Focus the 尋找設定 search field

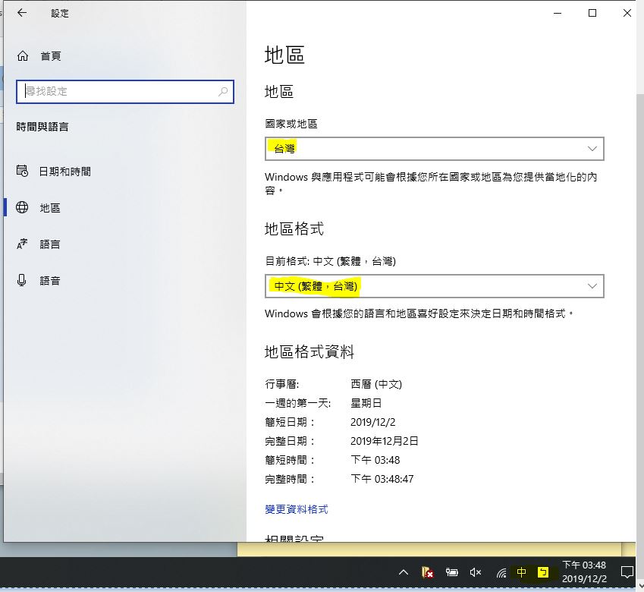(x=125, y=91)
